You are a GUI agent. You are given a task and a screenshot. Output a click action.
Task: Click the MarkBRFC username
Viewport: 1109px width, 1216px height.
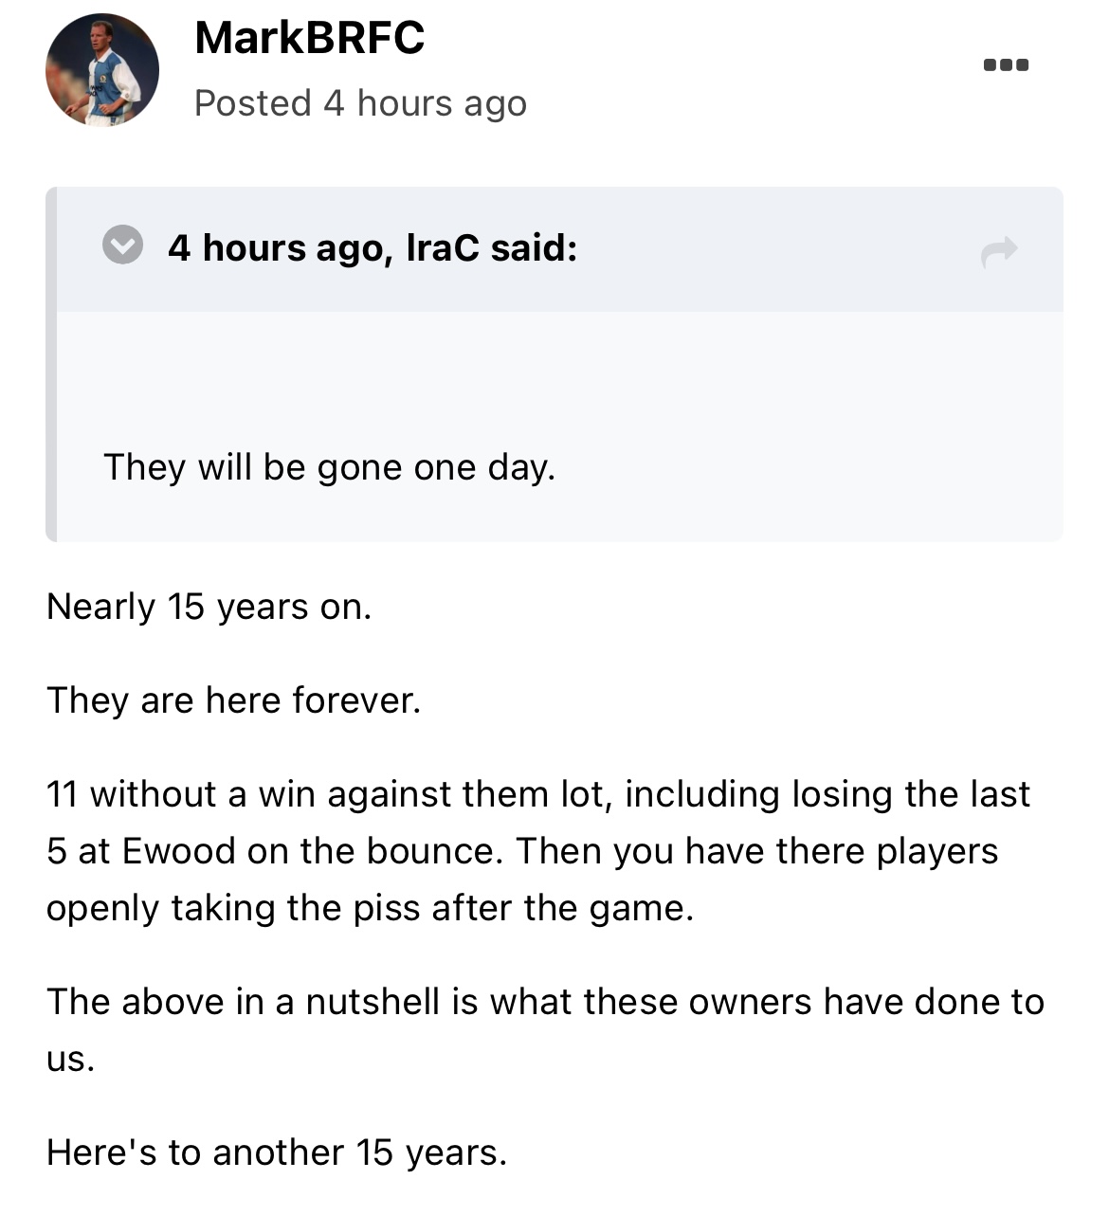(309, 39)
